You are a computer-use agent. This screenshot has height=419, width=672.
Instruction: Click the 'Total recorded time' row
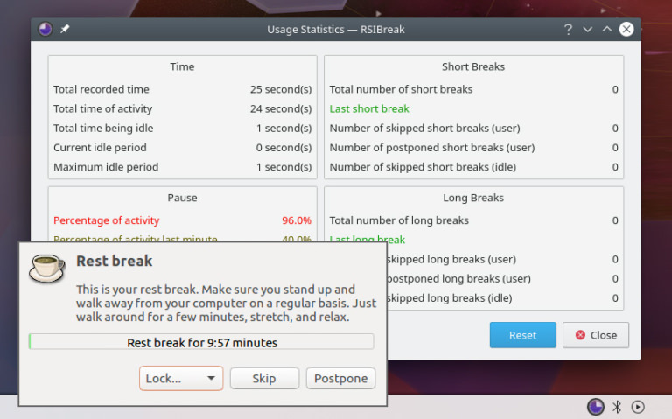coord(101,89)
